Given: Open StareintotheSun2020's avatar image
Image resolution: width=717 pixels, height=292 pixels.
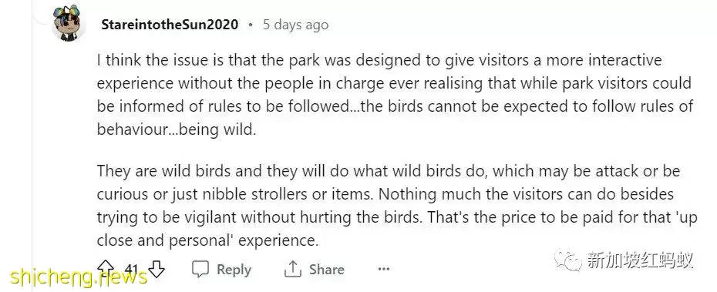Looking at the screenshot, I should [x=69, y=24].
